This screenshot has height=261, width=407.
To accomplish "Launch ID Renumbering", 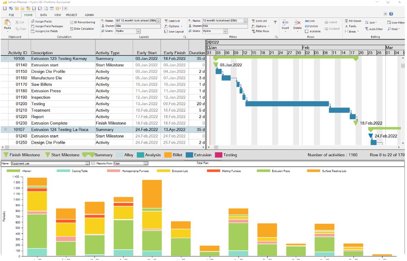I will [x=83, y=22].
